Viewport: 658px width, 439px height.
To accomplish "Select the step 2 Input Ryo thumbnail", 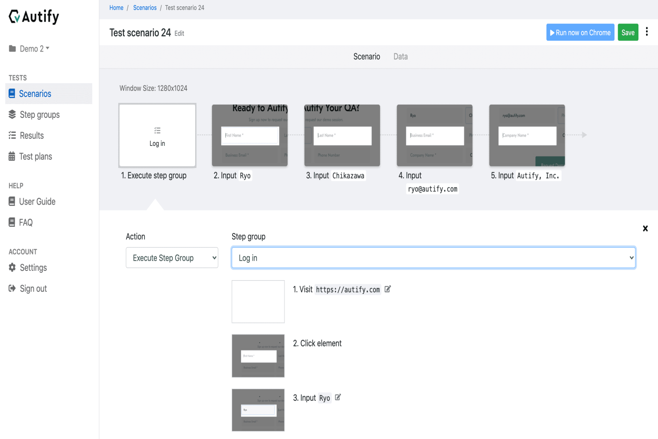I will pyautogui.click(x=249, y=135).
